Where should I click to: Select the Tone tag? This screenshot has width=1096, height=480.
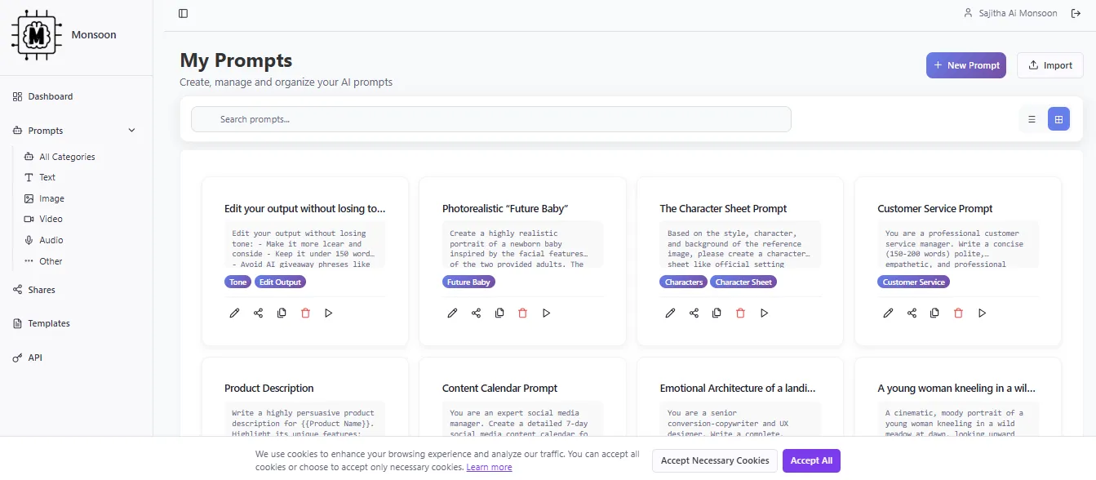pyautogui.click(x=238, y=282)
